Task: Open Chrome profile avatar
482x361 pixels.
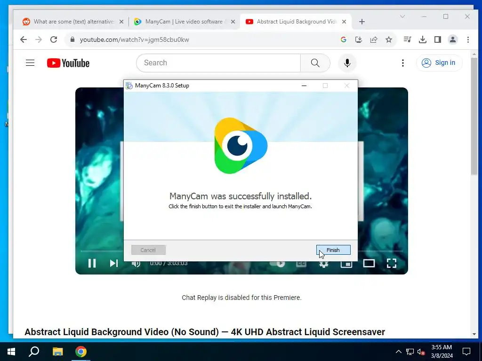Action: click(453, 39)
